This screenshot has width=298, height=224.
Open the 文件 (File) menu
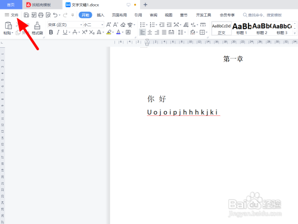click(11, 15)
